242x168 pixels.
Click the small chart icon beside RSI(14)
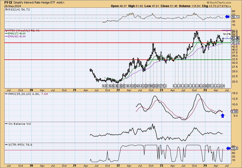click(6, 9)
